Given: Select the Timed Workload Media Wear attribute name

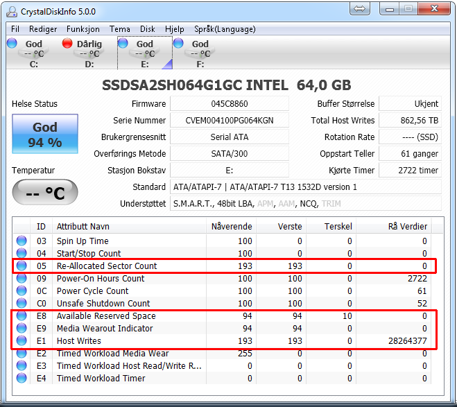Looking at the screenshot, I should pyautogui.click(x=113, y=354).
